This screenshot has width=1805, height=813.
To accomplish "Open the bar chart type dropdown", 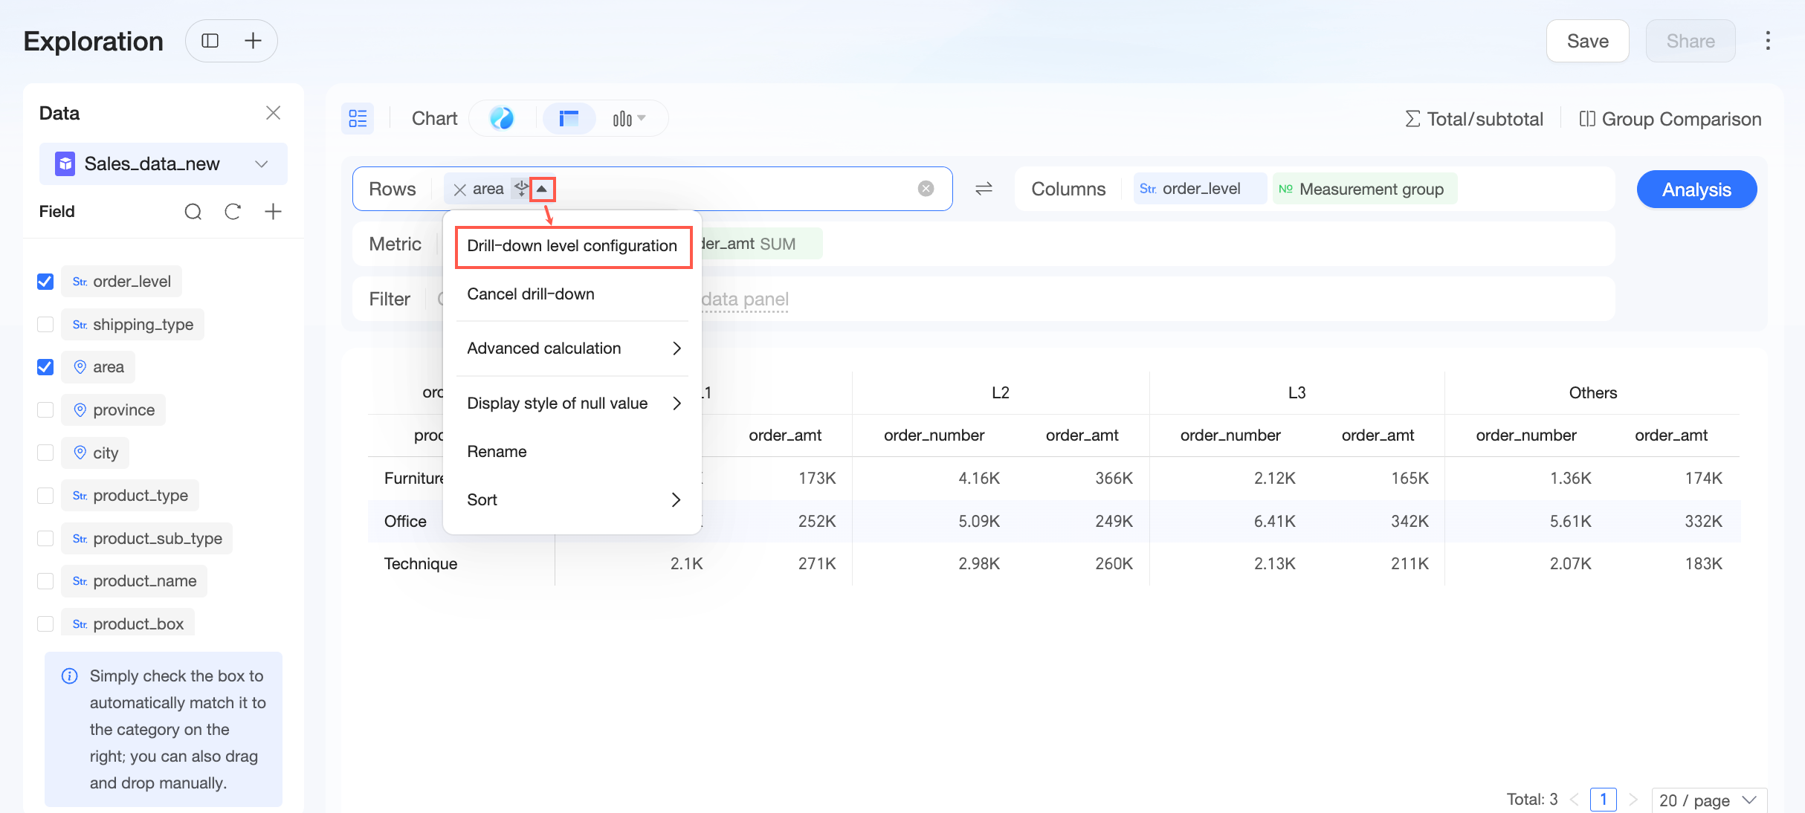I will [x=629, y=118].
